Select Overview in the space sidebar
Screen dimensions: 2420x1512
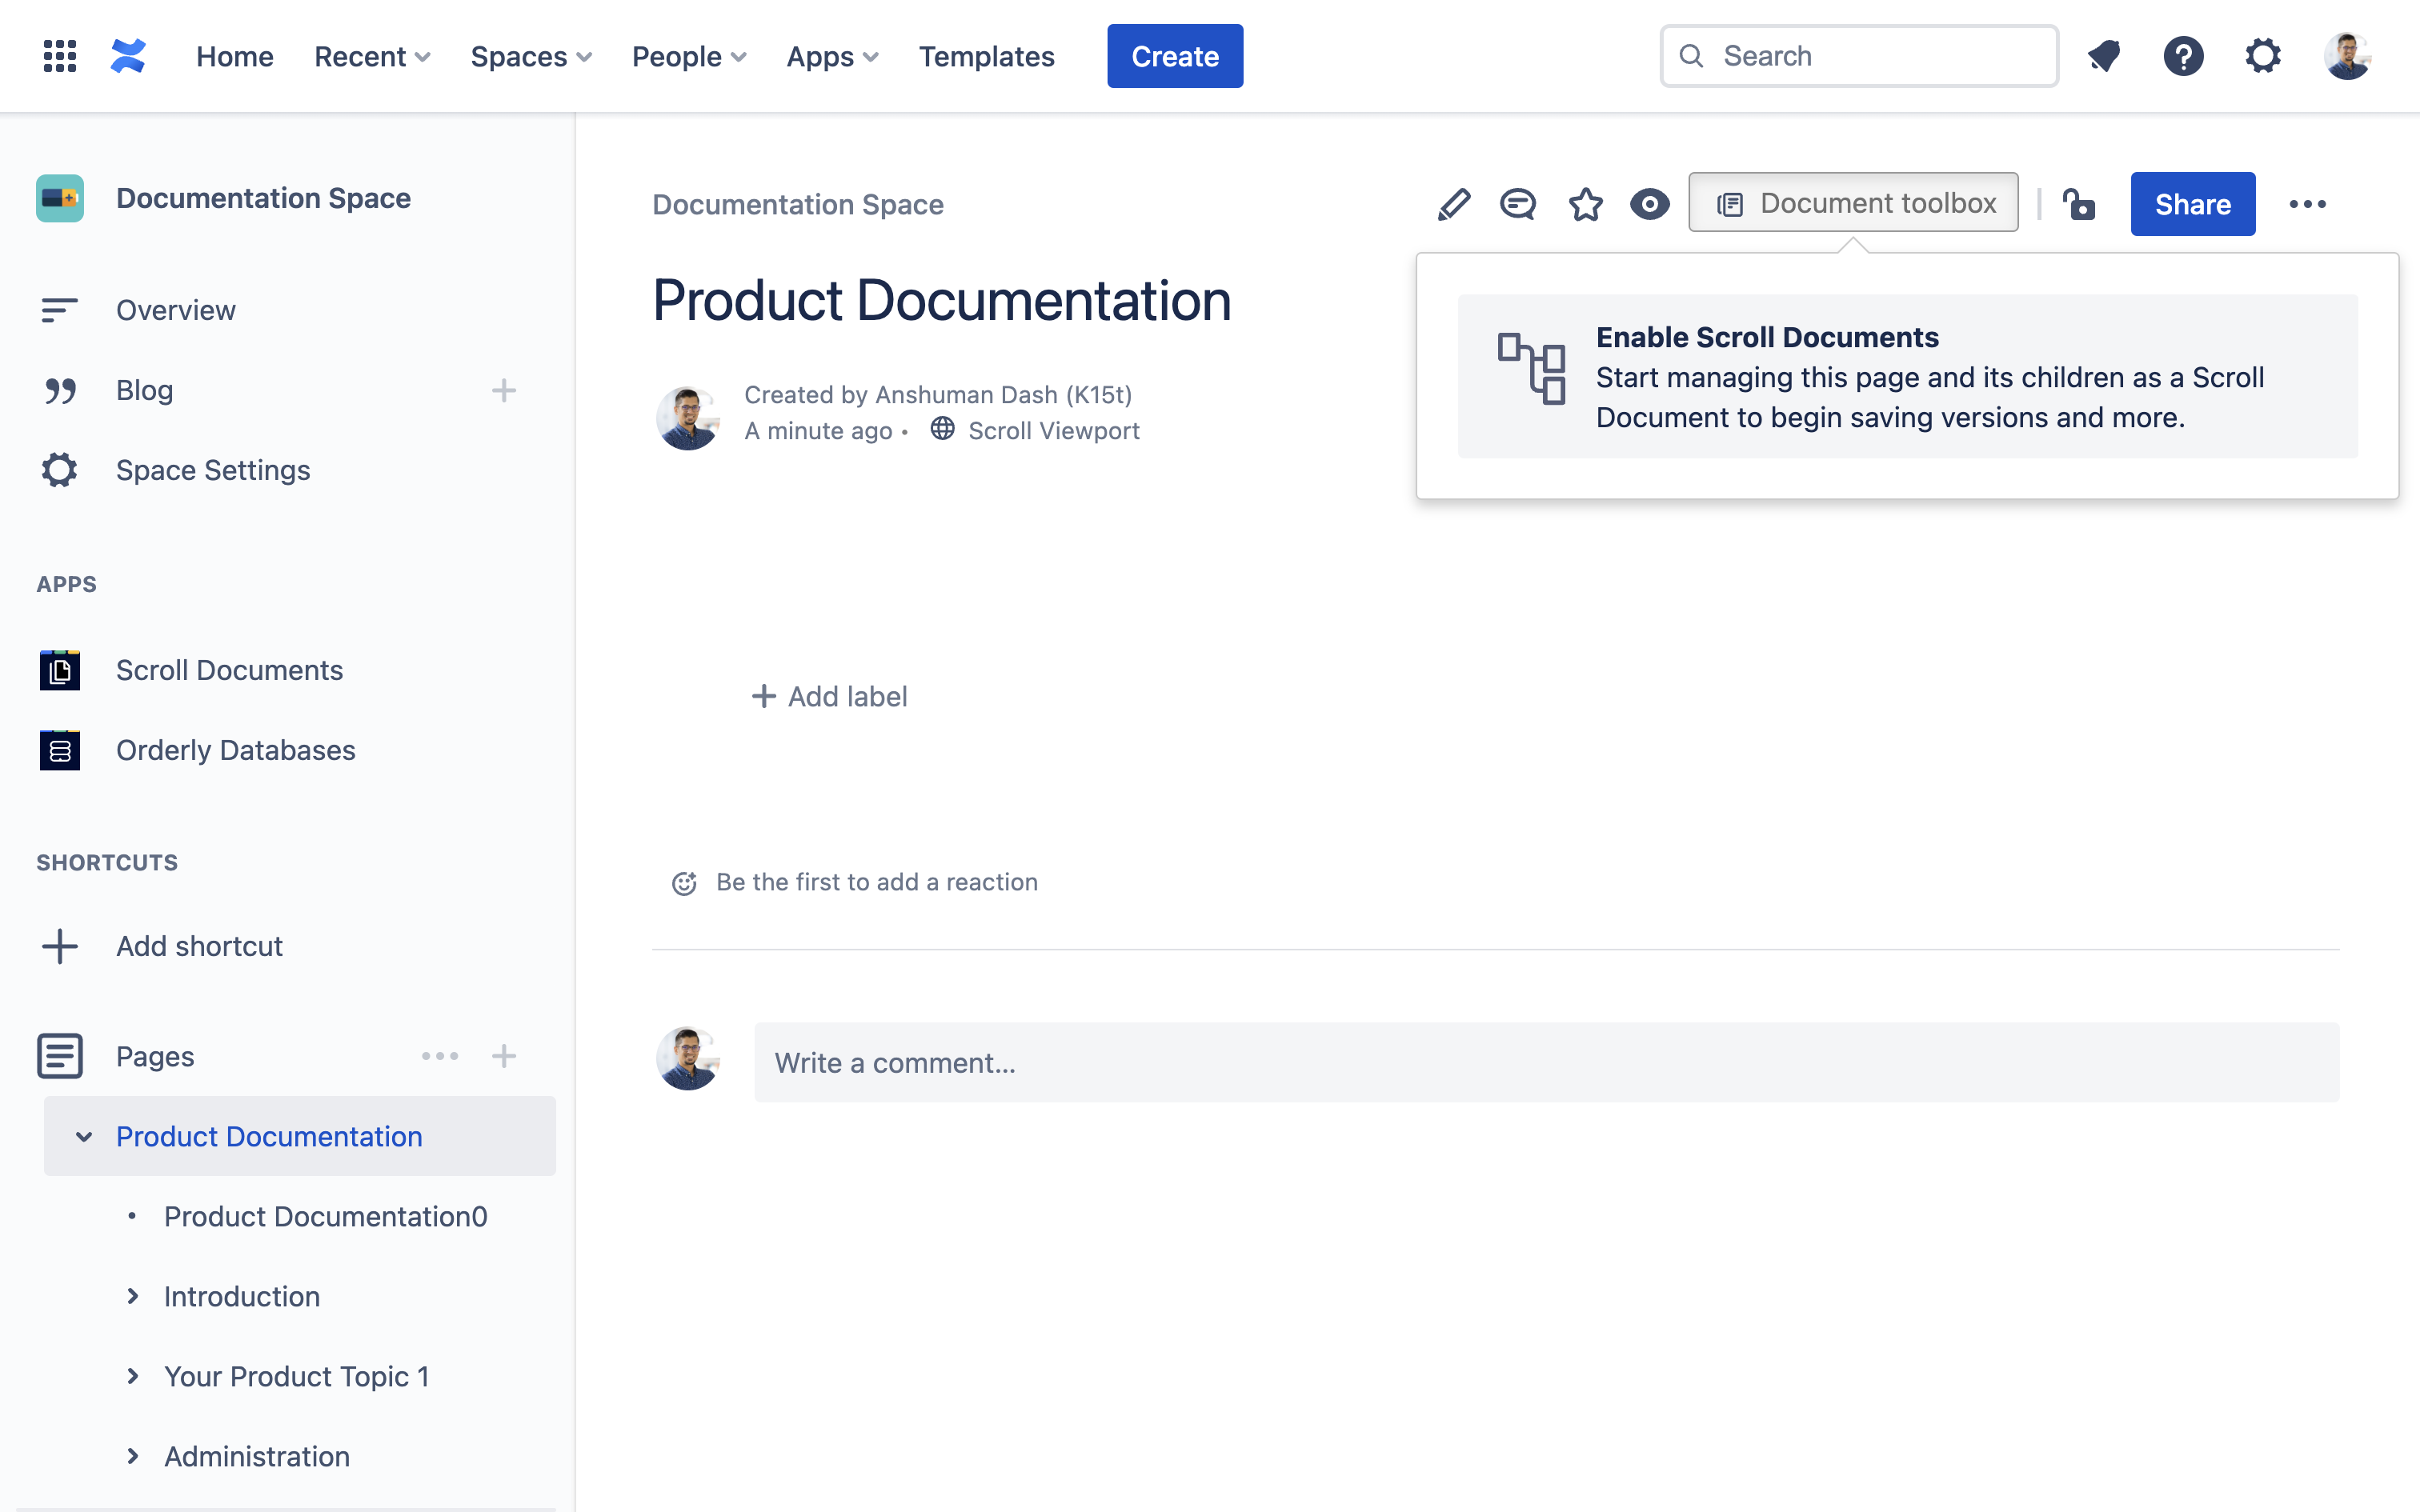tap(175, 310)
